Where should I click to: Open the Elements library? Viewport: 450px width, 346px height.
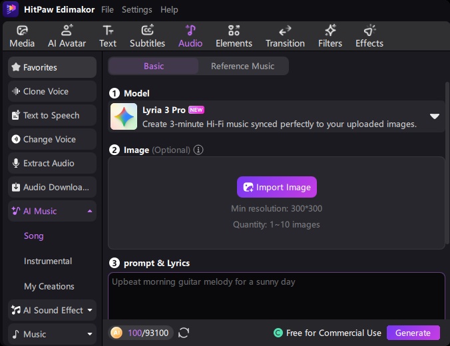pos(234,37)
